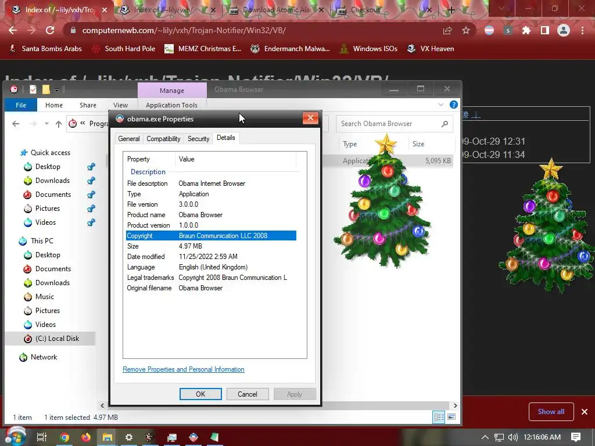
Task: Select Network in navigation pane
Action: point(44,357)
